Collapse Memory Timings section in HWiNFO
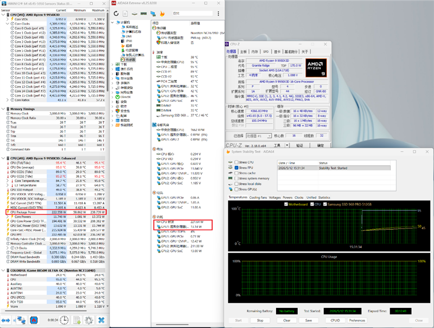The width and height of the screenshot is (434, 328). (x=3, y=109)
